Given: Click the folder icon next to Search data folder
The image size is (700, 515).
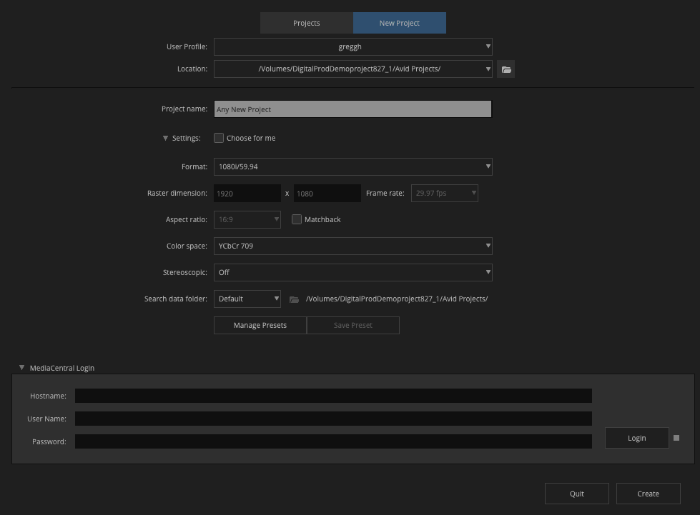Looking at the screenshot, I should pos(294,299).
